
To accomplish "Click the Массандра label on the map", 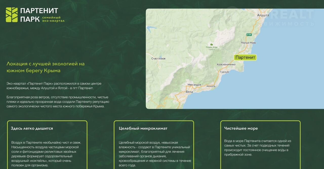I will [194, 85].
